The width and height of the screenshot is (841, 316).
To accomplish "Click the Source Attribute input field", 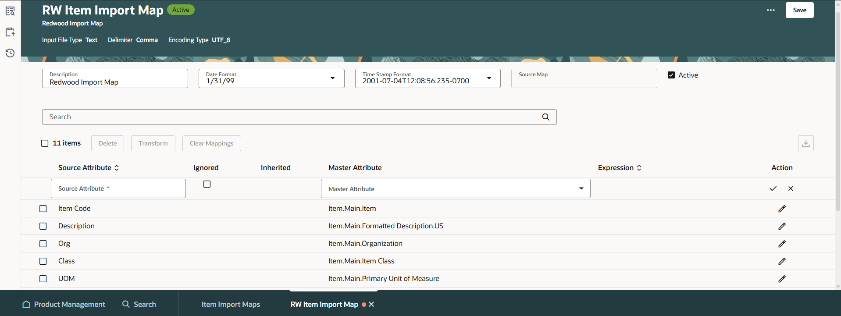I will [x=118, y=188].
